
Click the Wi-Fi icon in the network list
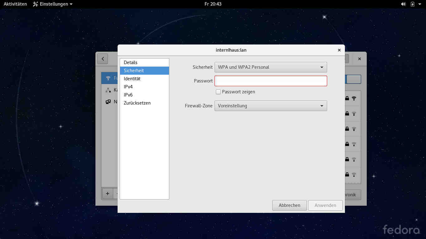coord(108,78)
